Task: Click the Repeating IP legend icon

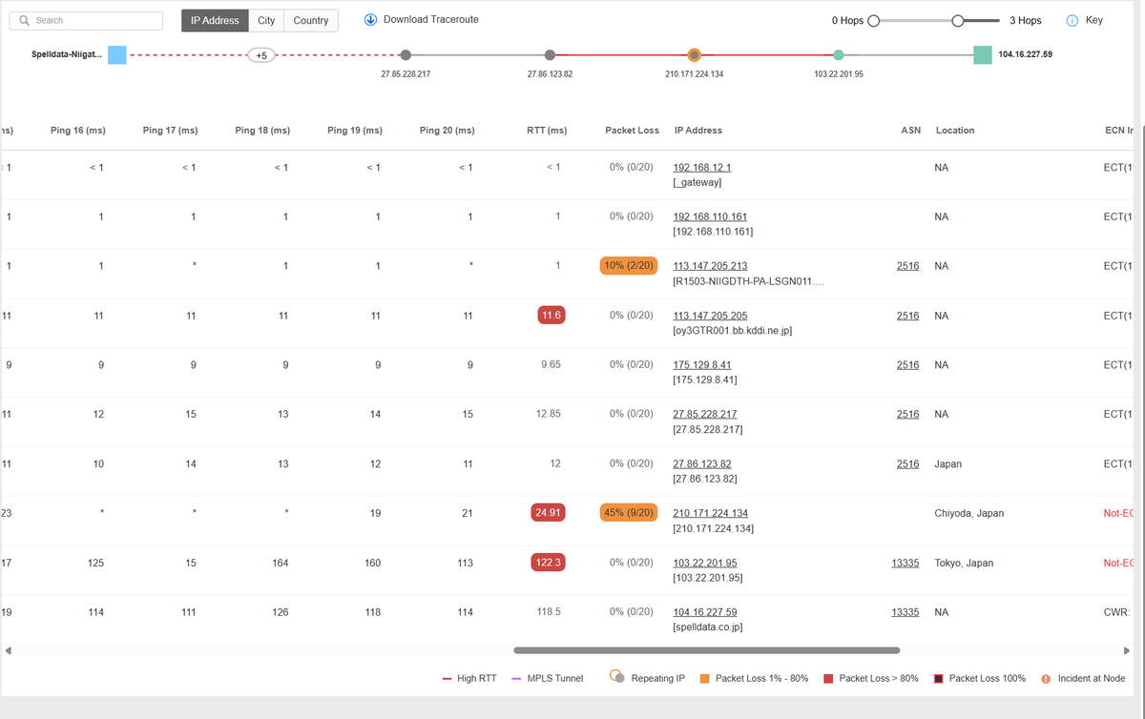Action: click(618, 678)
